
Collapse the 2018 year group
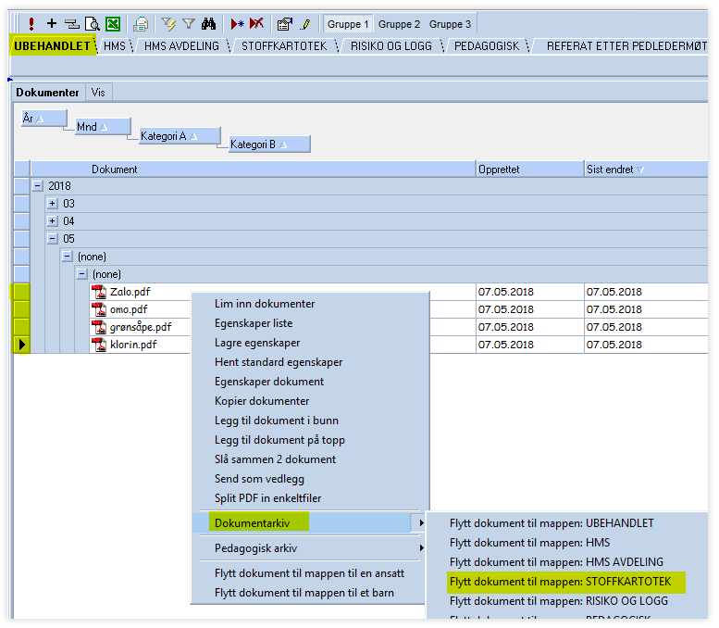[x=38, y=186]
